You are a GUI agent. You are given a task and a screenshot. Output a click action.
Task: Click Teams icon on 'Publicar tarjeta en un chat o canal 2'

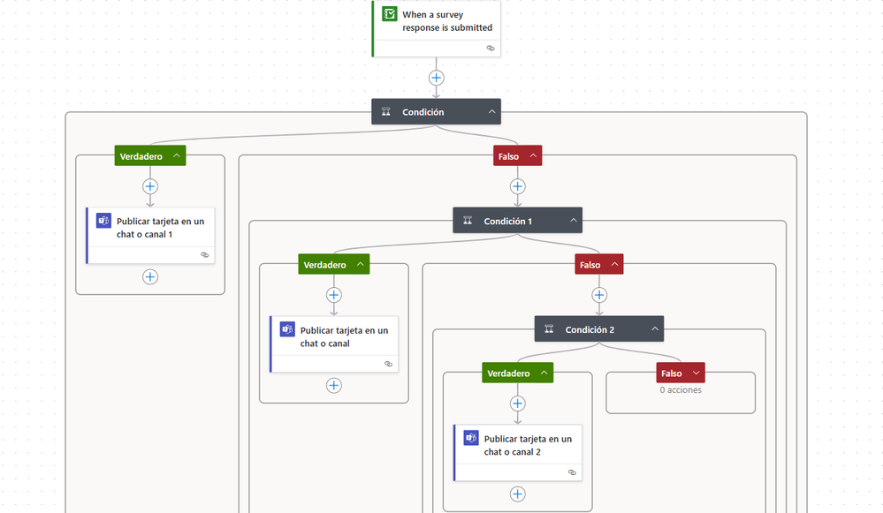click(471, 439)
